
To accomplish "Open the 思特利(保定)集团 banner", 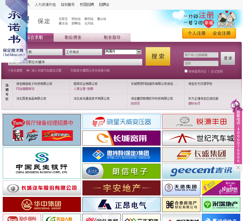I will tap(121, 155).
